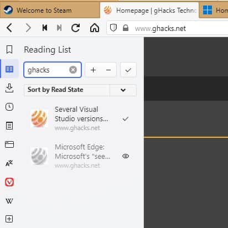The image size is (228, 228).
Task: Open the Window panel
Action: pos(9,144)
